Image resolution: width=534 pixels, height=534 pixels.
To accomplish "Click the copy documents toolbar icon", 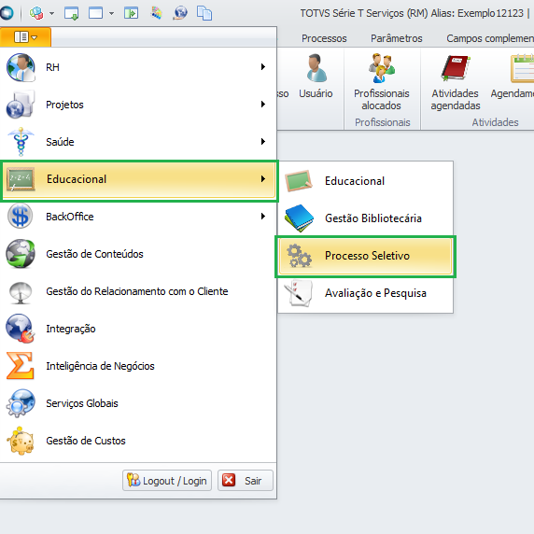I will click(204, 13).
